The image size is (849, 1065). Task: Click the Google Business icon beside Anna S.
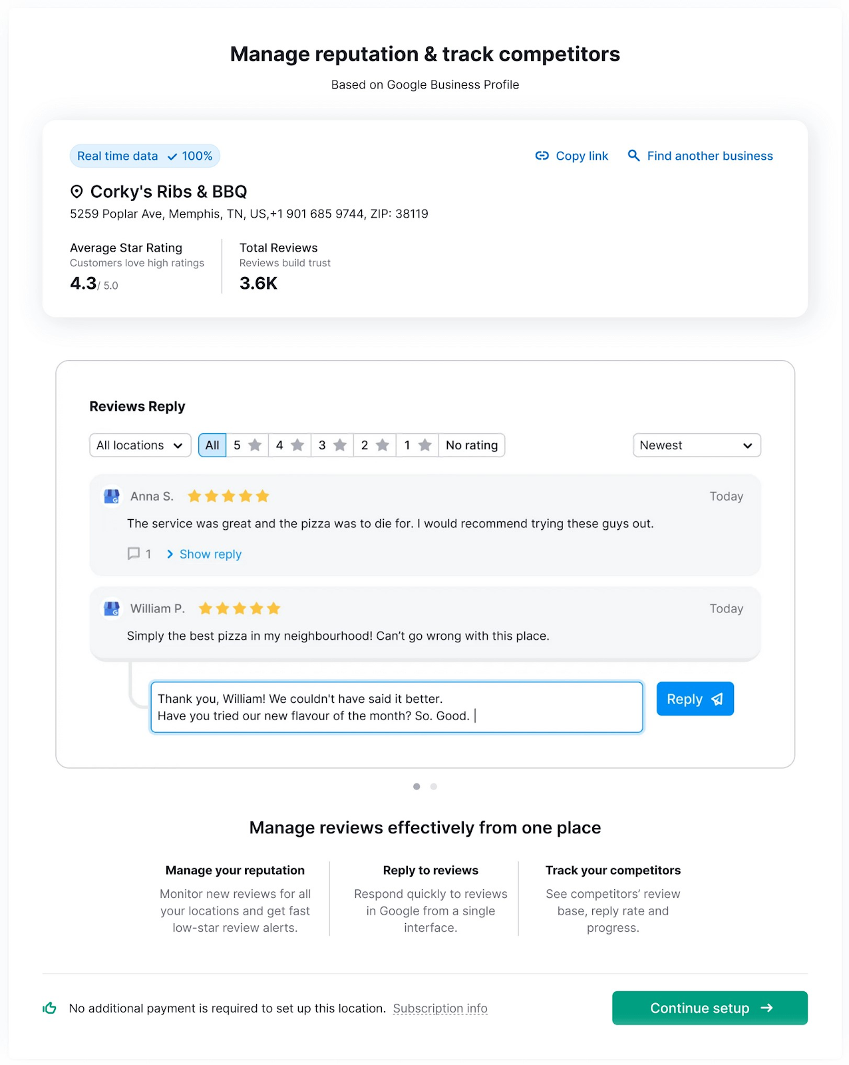tap(111, 497)
